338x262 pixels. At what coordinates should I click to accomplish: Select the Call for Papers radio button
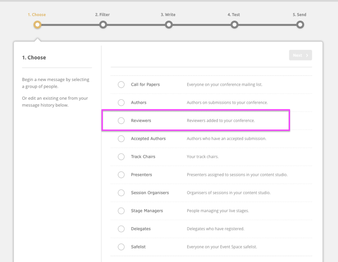pyautogui.click(x=121, y=85)
